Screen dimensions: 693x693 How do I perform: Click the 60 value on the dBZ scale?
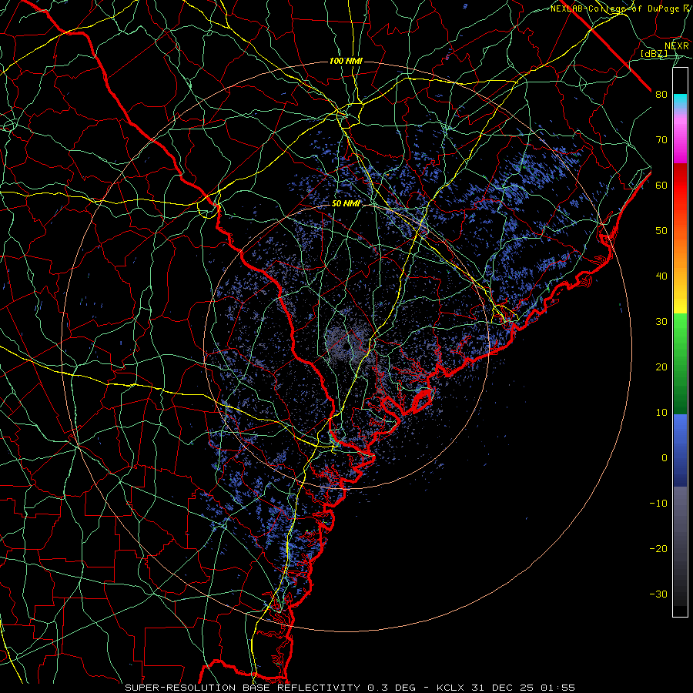[661, 185]
